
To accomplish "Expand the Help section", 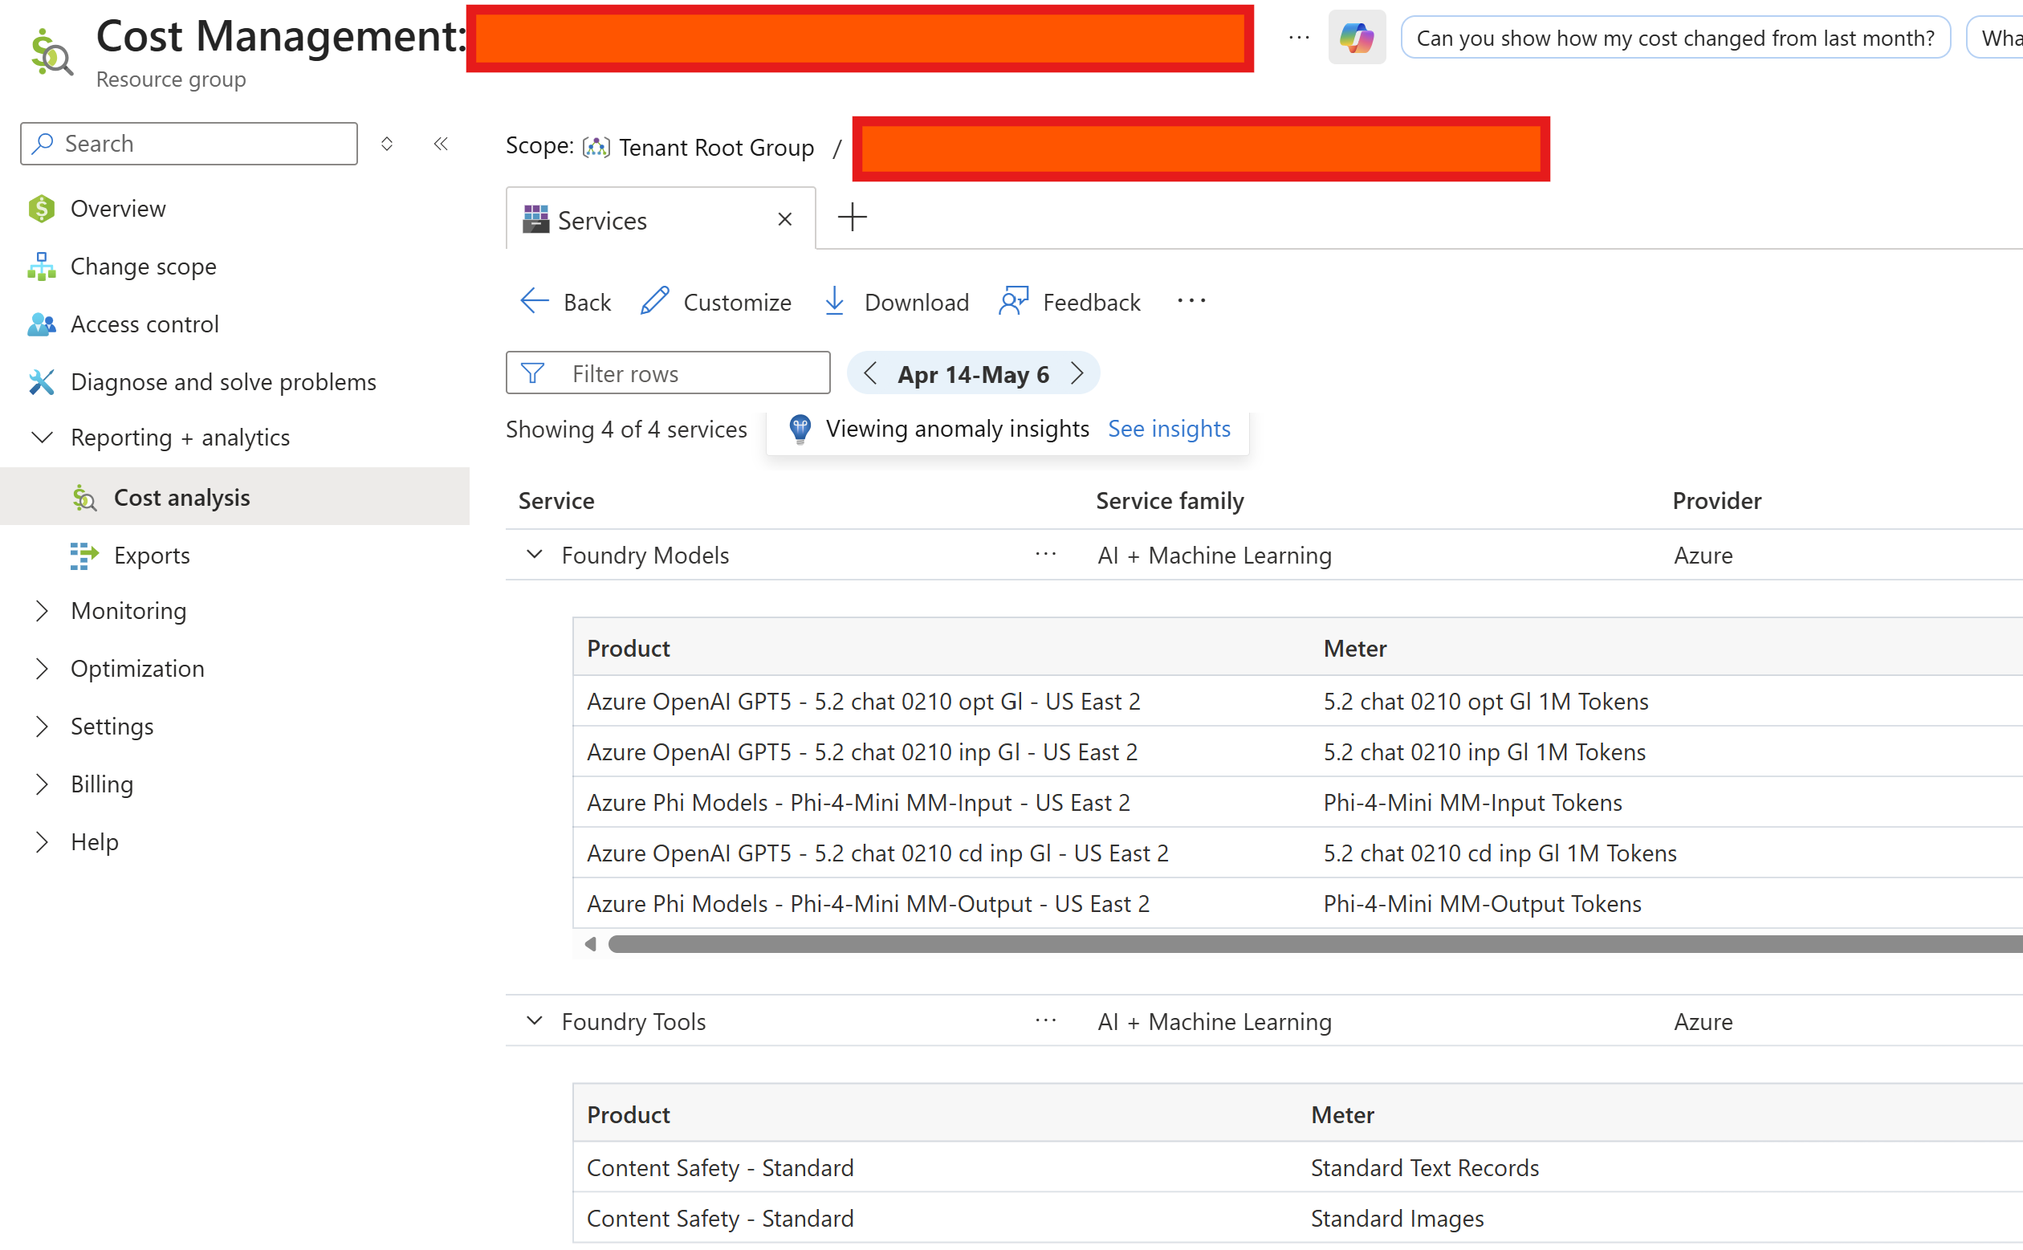I will pyautogui.click(x=41, y=842).
